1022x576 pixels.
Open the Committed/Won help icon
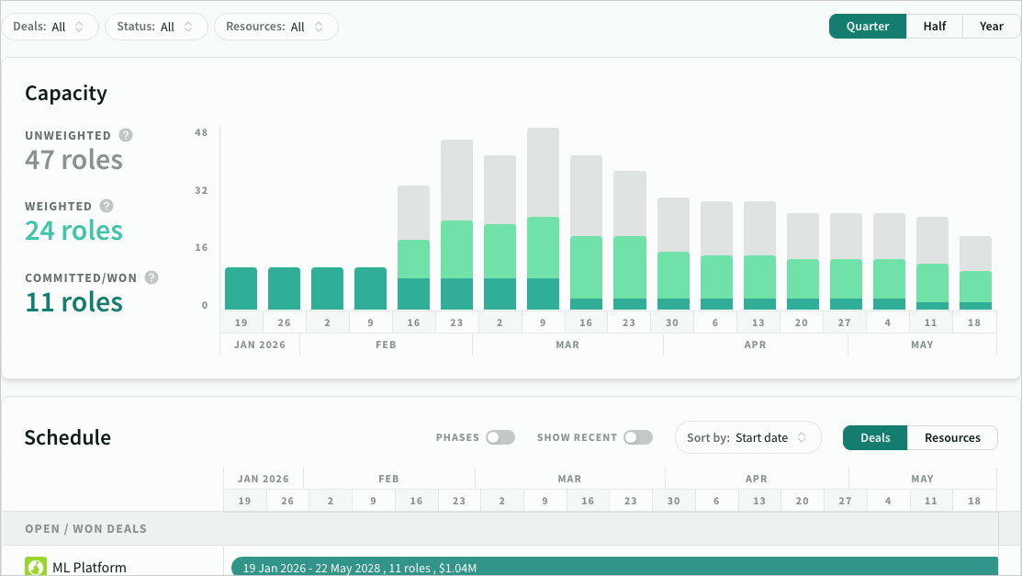tap(150, 277)
